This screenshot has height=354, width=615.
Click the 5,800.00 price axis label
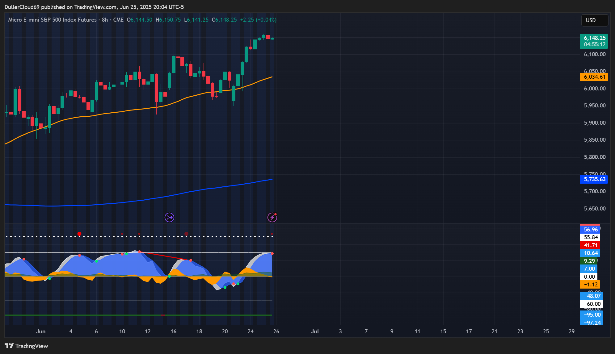click(595, 157)
